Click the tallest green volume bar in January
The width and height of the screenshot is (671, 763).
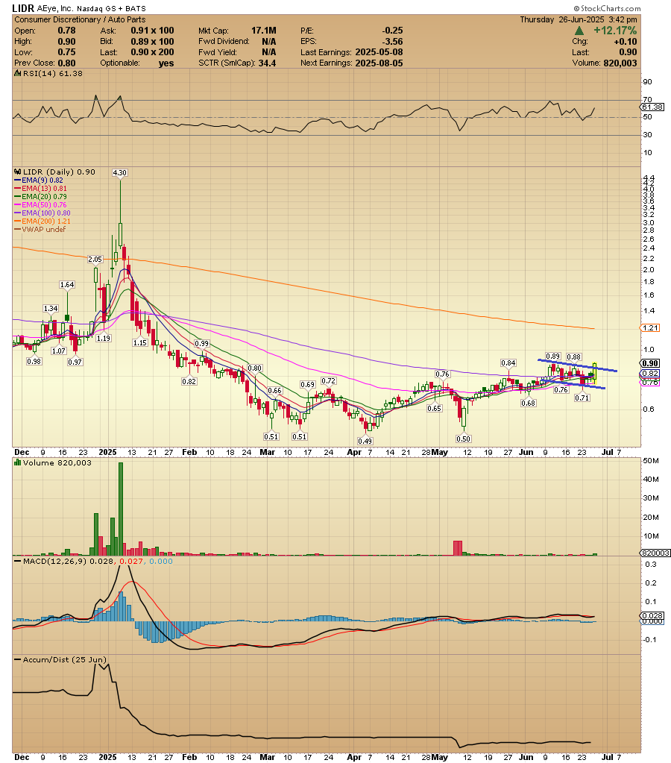coord(121,509)
